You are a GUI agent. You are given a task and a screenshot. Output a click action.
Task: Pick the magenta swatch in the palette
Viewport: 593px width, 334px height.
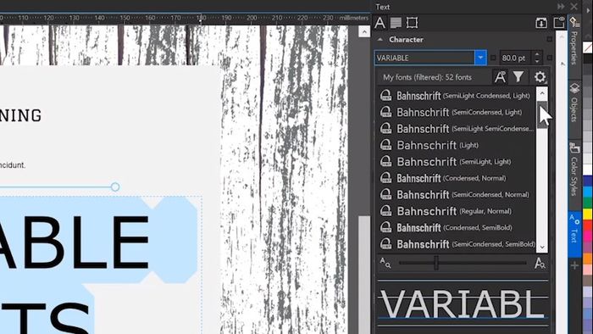coord(588,236)
